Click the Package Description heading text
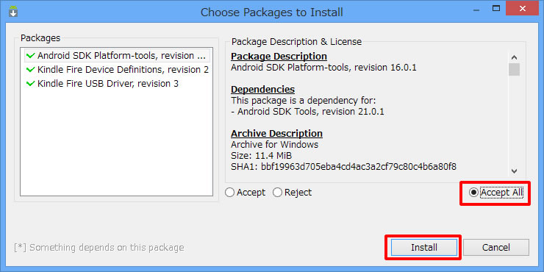Viewport: 544px width, 272px height. point(279,56)
